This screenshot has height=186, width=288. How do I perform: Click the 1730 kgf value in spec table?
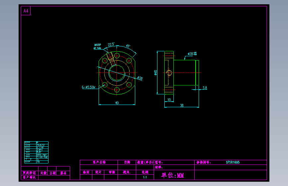(x=42, y=157)
